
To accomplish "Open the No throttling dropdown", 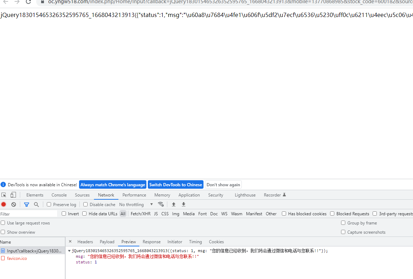I will click(x=136, y=204).
